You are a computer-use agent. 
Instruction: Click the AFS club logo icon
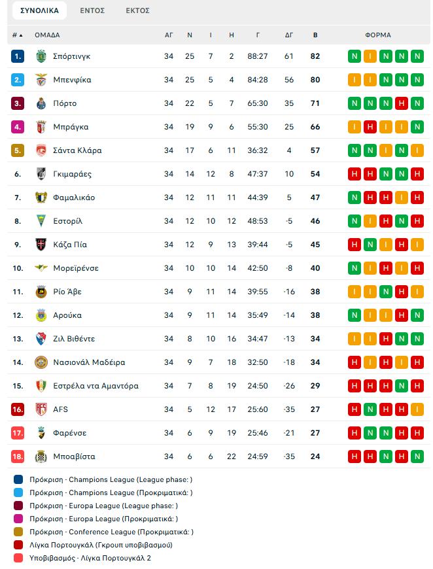click(41, 409)
